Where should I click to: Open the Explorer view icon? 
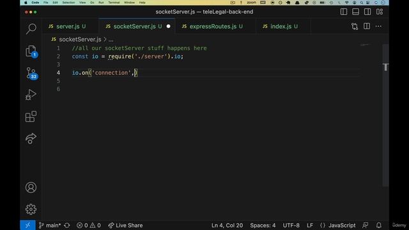coord(31,51)
